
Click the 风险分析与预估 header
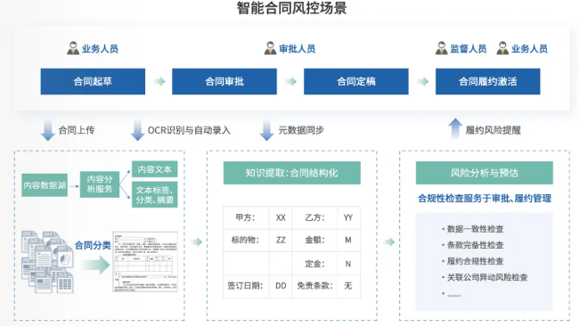484,173
